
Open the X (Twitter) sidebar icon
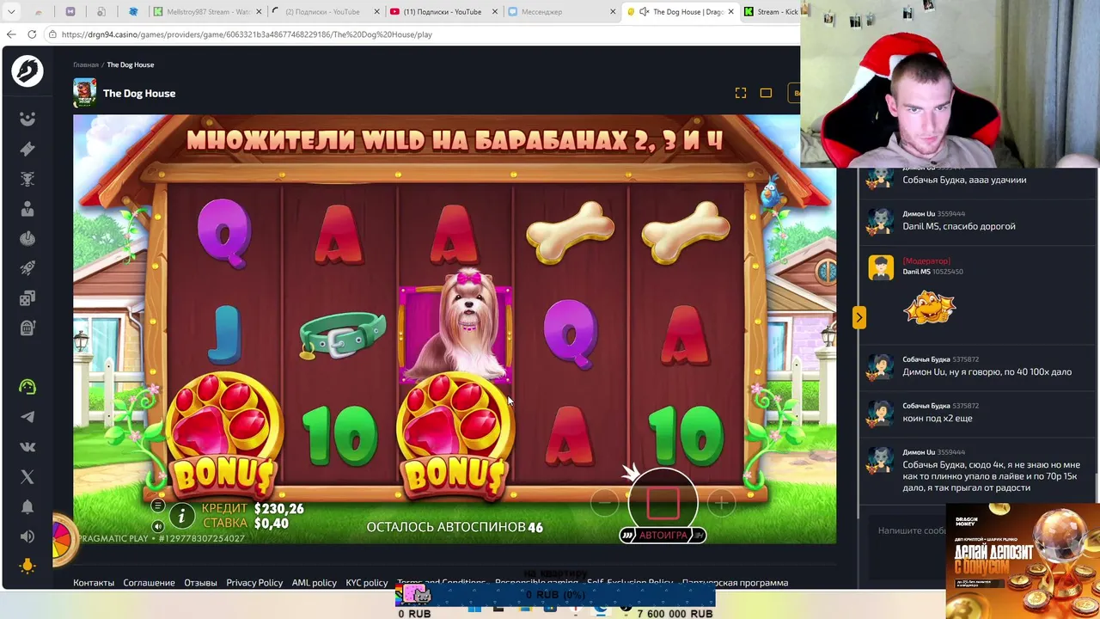click(x=27, y=476)
